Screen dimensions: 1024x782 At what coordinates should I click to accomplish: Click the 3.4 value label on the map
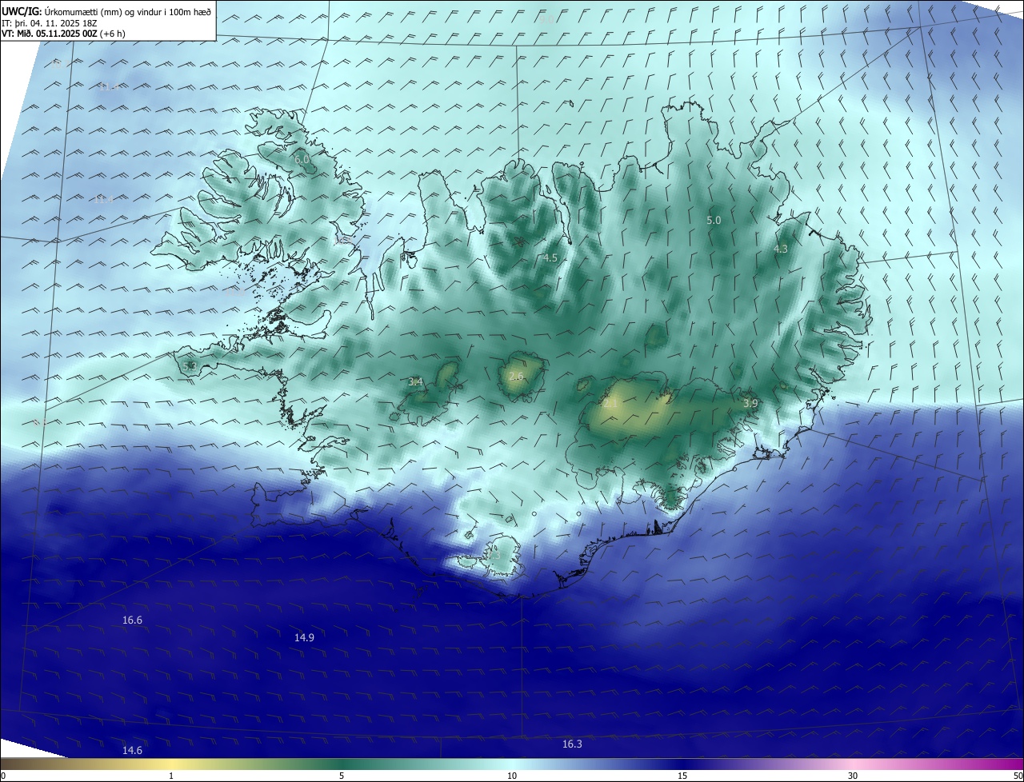pos(415,382)
